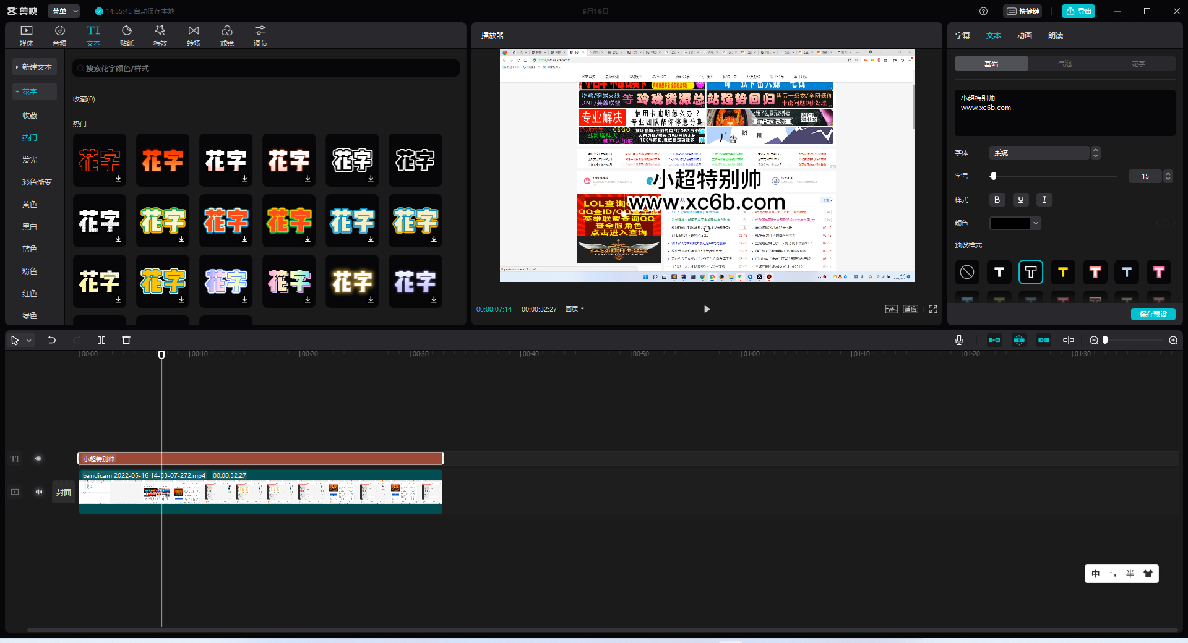This screenshot has height=643, width=1188.
Task: Enter fullscreen preview in the player
Action: [x=933, y=309]
